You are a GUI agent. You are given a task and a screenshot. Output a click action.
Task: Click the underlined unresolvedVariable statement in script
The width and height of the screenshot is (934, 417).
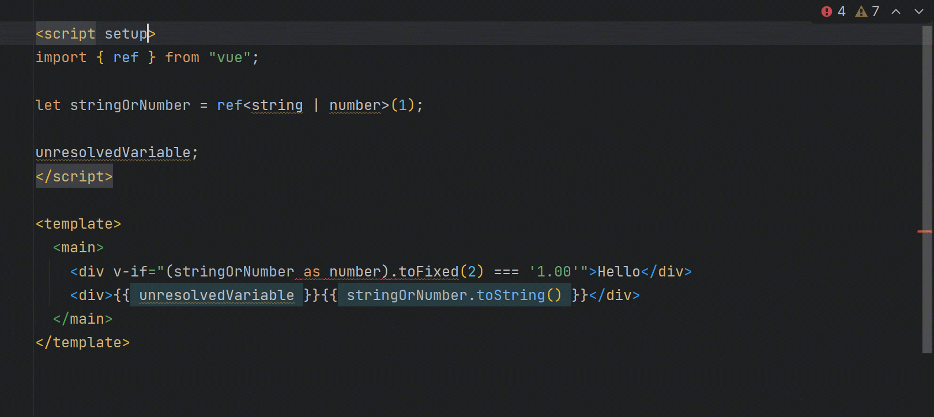click(113, 153)
